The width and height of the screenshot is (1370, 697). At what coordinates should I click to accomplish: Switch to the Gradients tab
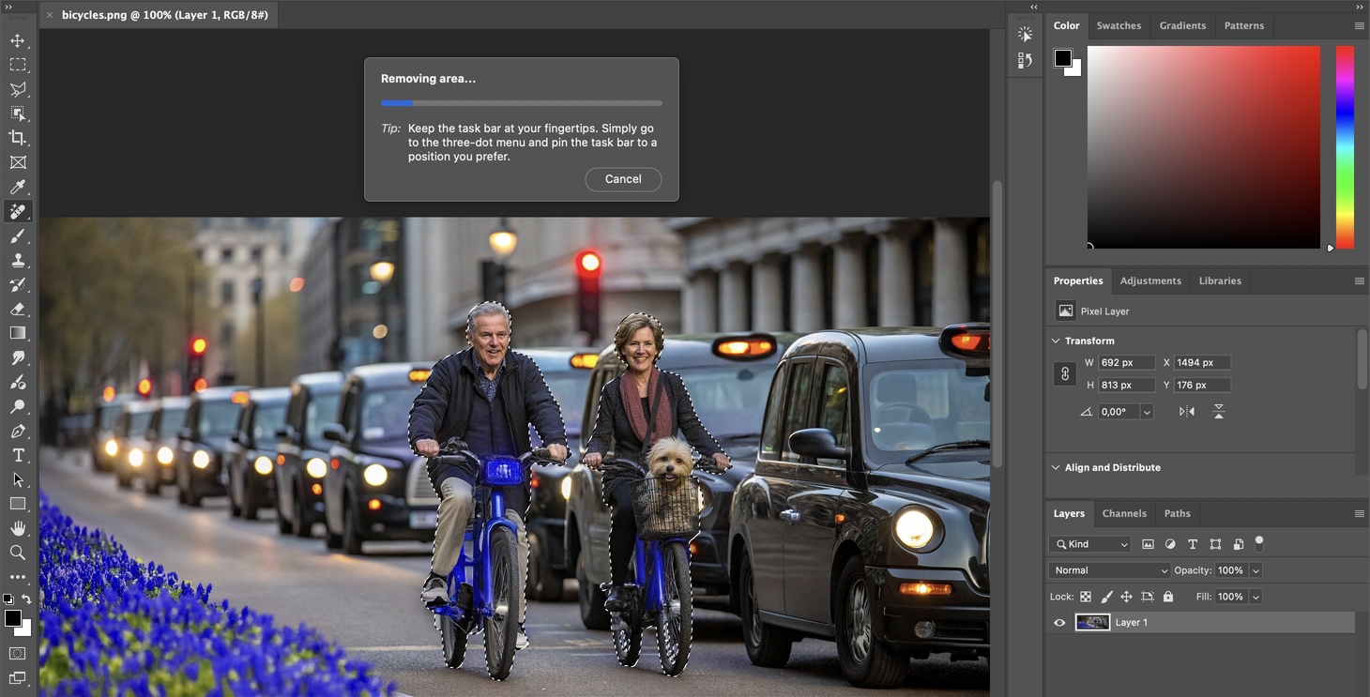[1182, 25]
